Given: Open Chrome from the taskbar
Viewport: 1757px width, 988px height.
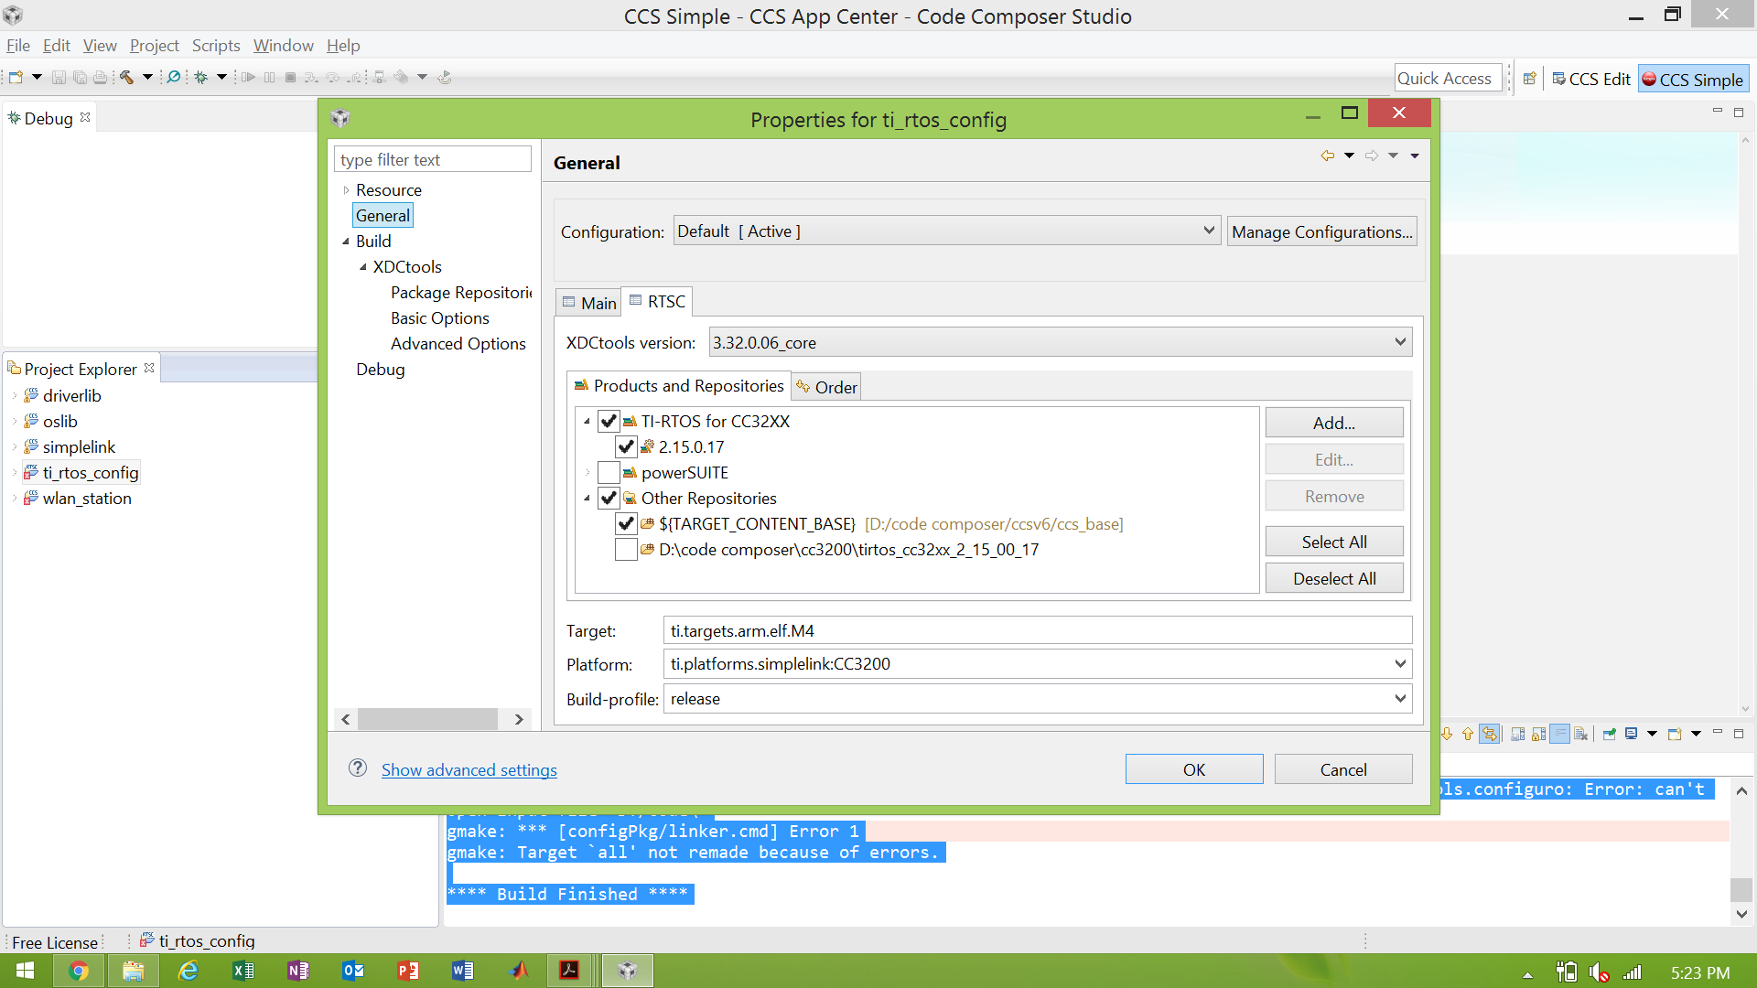Looking at the screenshot, I should point(79,971).
